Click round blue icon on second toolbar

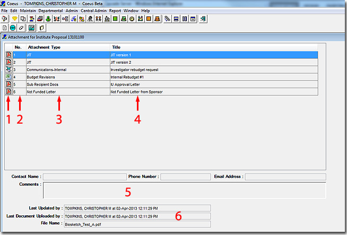click(x=13, y=28)
